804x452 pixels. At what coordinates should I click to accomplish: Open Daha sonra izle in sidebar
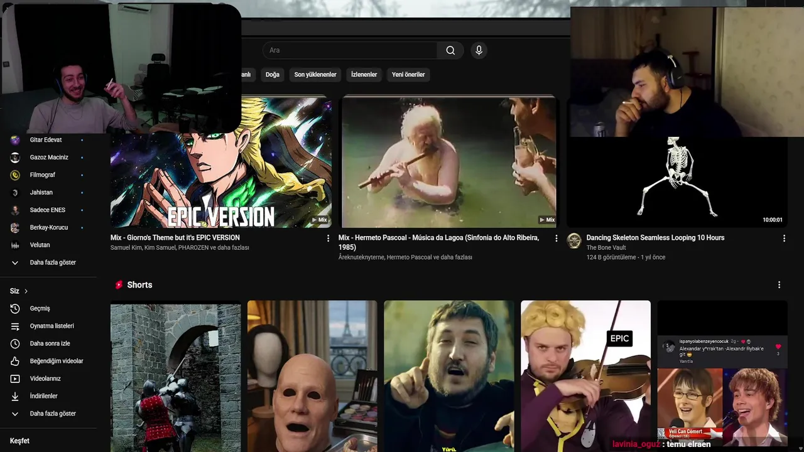[50, 344]
